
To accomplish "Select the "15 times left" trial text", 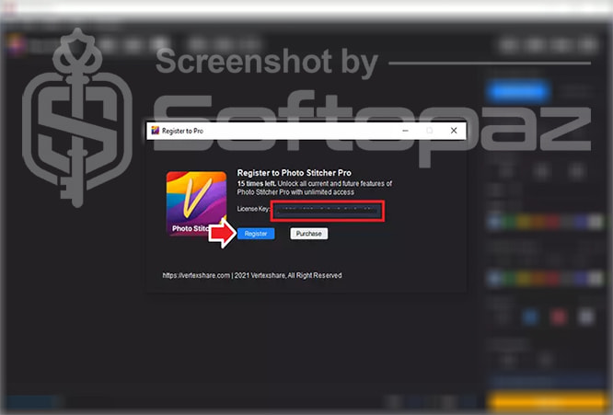I will point(257,183).
